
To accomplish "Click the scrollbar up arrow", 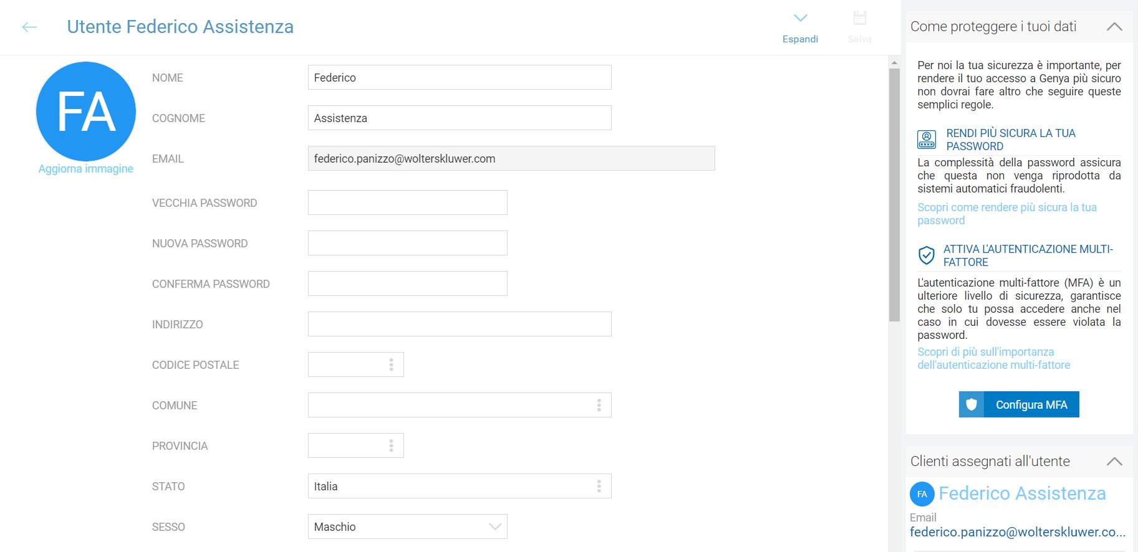I will pyautogui.click(x=894, y=62).
